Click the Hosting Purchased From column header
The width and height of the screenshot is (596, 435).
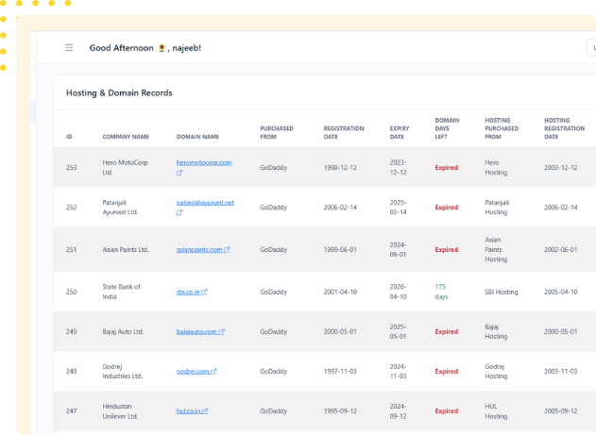[502, 128]
